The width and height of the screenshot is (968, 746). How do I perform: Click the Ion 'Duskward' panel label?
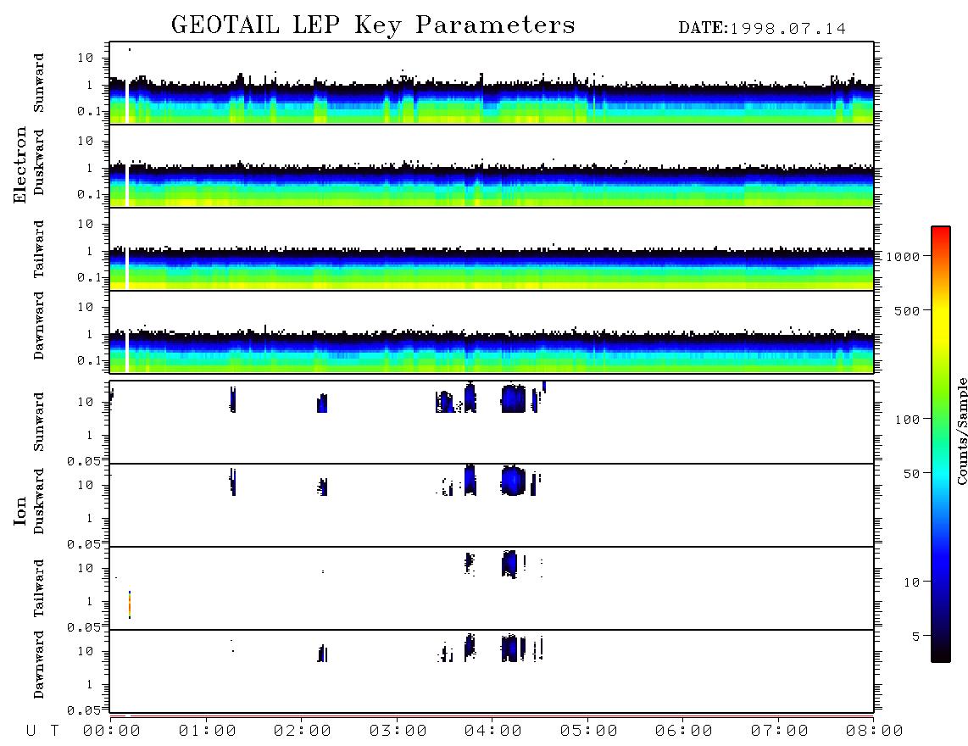click(39, 502)
